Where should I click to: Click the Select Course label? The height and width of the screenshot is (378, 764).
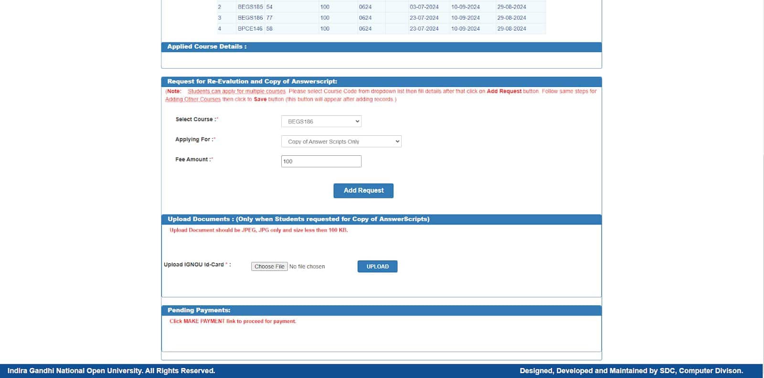click(197, 119)
